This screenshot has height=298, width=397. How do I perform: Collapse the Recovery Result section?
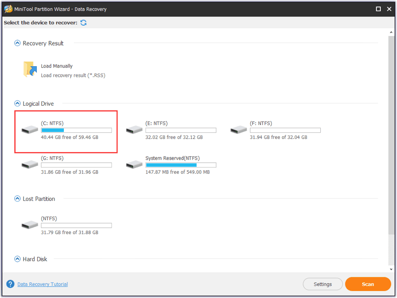(17, 43)
